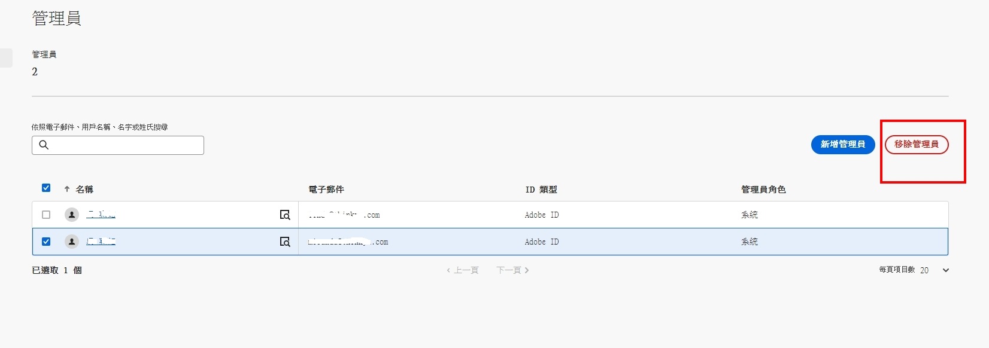The height and width of the screenshot is (348, 989).
Task: Click the avatar icon in the first row
Action: pos(72,215)
